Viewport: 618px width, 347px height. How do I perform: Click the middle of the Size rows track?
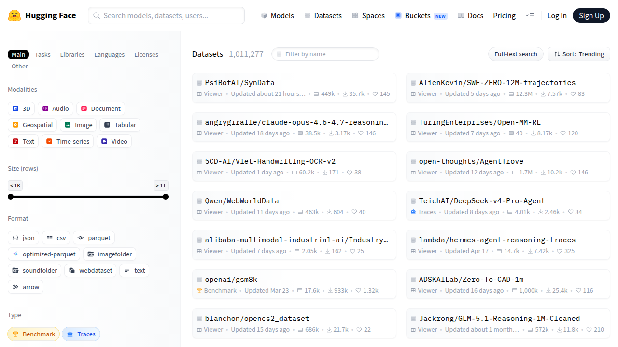click(x=88, y=197)
